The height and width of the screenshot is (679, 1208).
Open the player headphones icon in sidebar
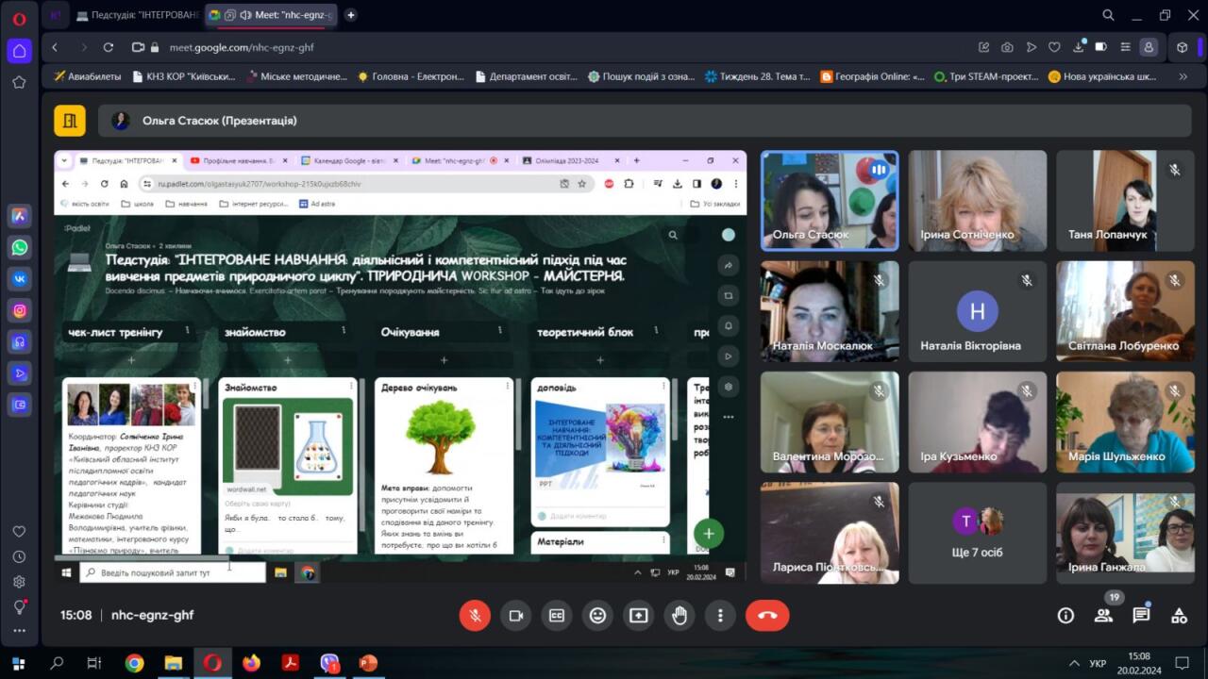19,342
